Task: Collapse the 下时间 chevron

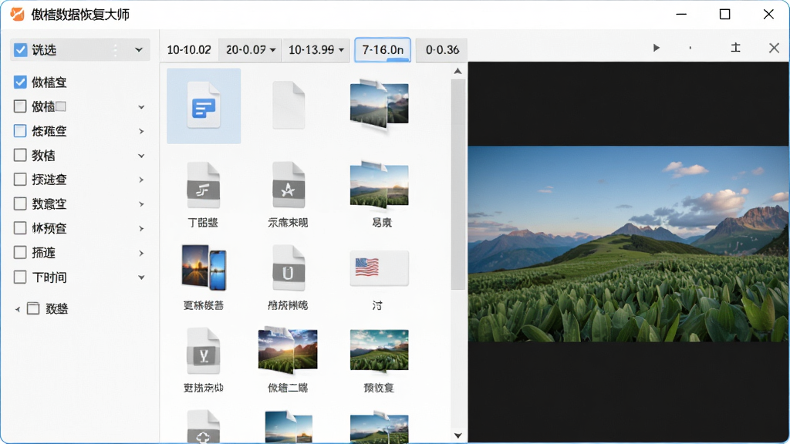Action: (141, 277)
